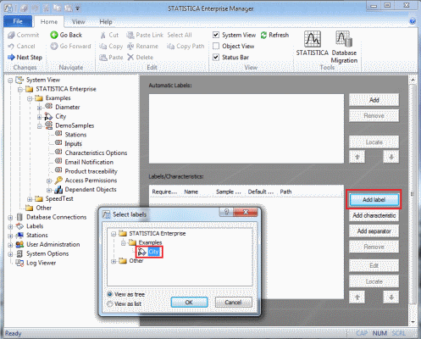Toggle the System View checkbox
Viewport: 421px width, 339px height.
click(x=216, y=35)
